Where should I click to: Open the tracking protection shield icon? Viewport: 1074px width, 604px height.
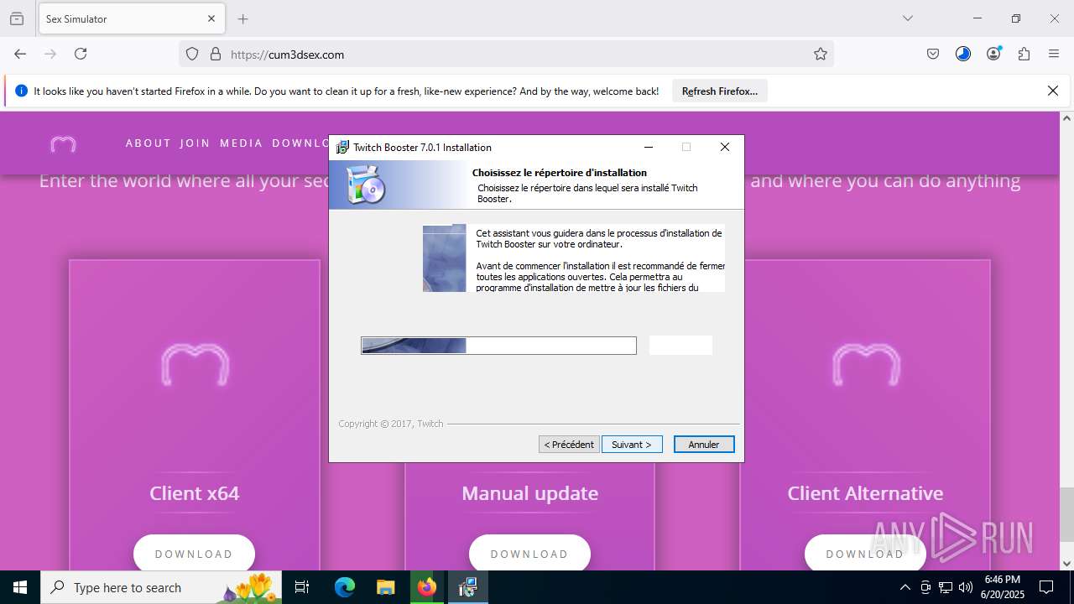pyautogui.click(x=192, y=54)
